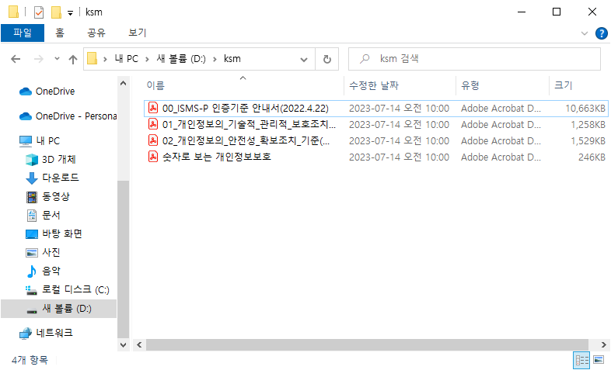Switch to the 홈 ribbon tab
This screenshot has width=611, height=370.
point(60,33)
